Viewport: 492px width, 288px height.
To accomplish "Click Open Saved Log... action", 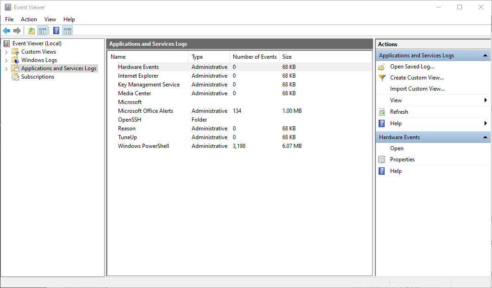I will tap(412, 67).
